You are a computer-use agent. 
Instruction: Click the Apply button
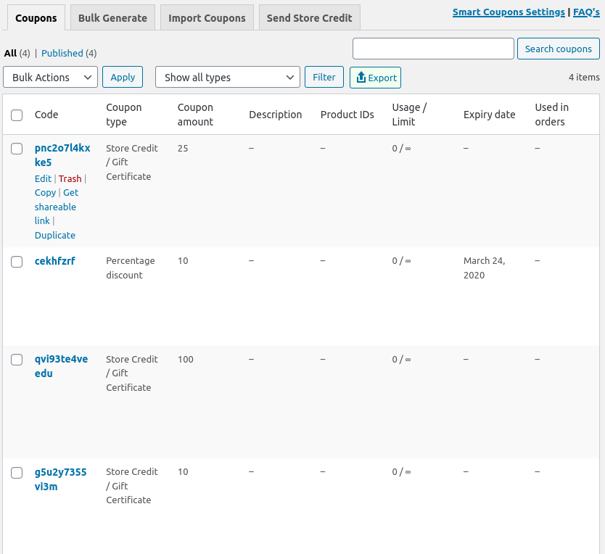[123, 77]
